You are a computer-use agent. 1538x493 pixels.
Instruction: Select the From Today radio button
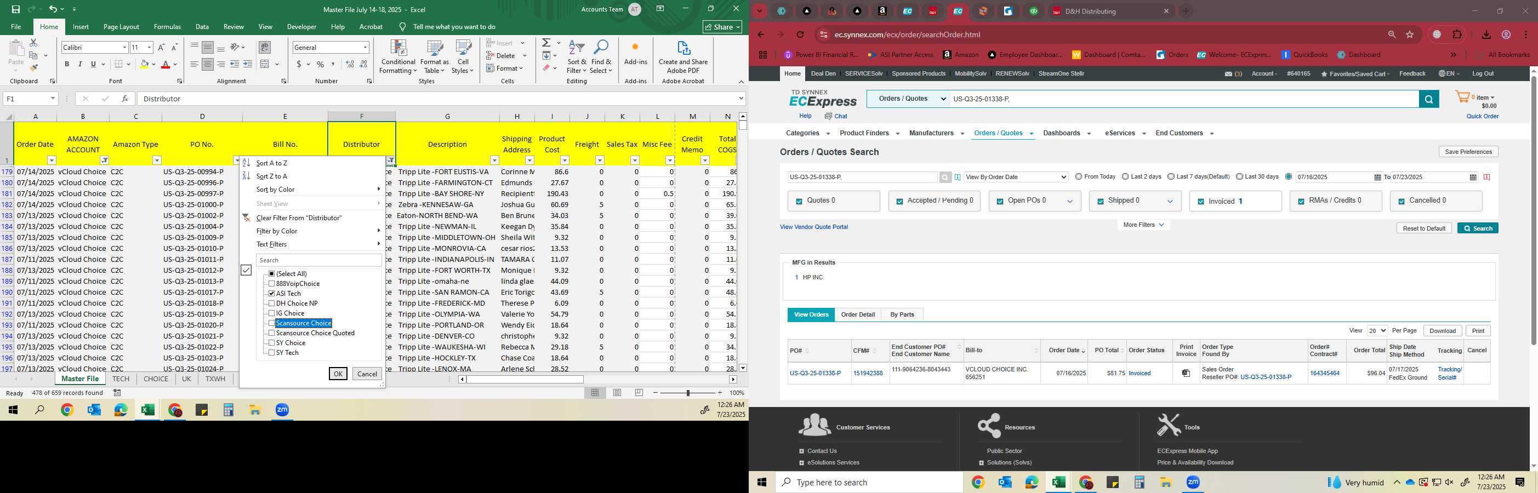(1078, 177)
